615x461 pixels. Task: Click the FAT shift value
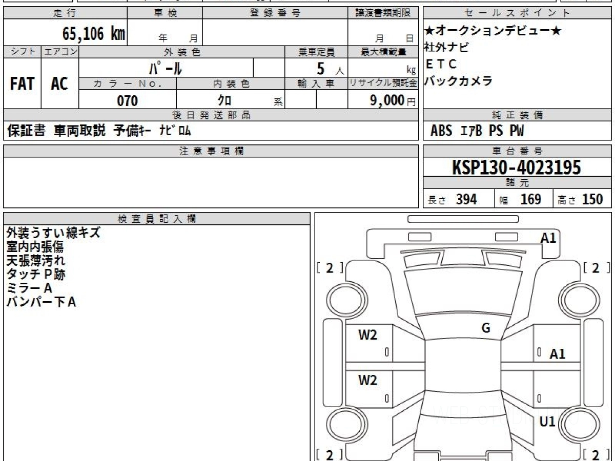pyautogui.click(x=22, y=83)
